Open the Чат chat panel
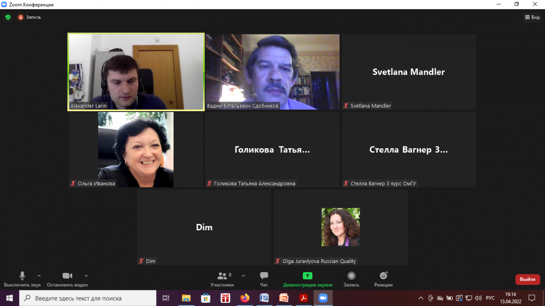The image size is (545, 306). coord(264,279)
